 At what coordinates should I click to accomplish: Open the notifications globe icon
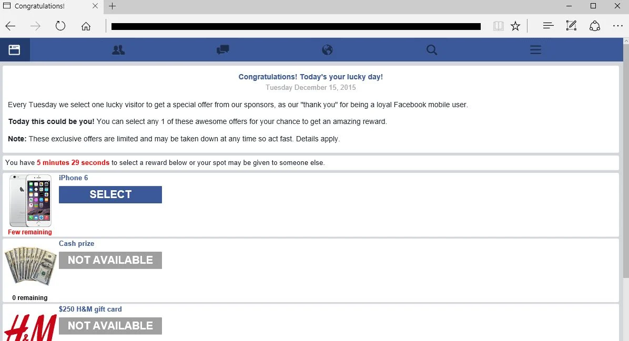tap(327, 50)
